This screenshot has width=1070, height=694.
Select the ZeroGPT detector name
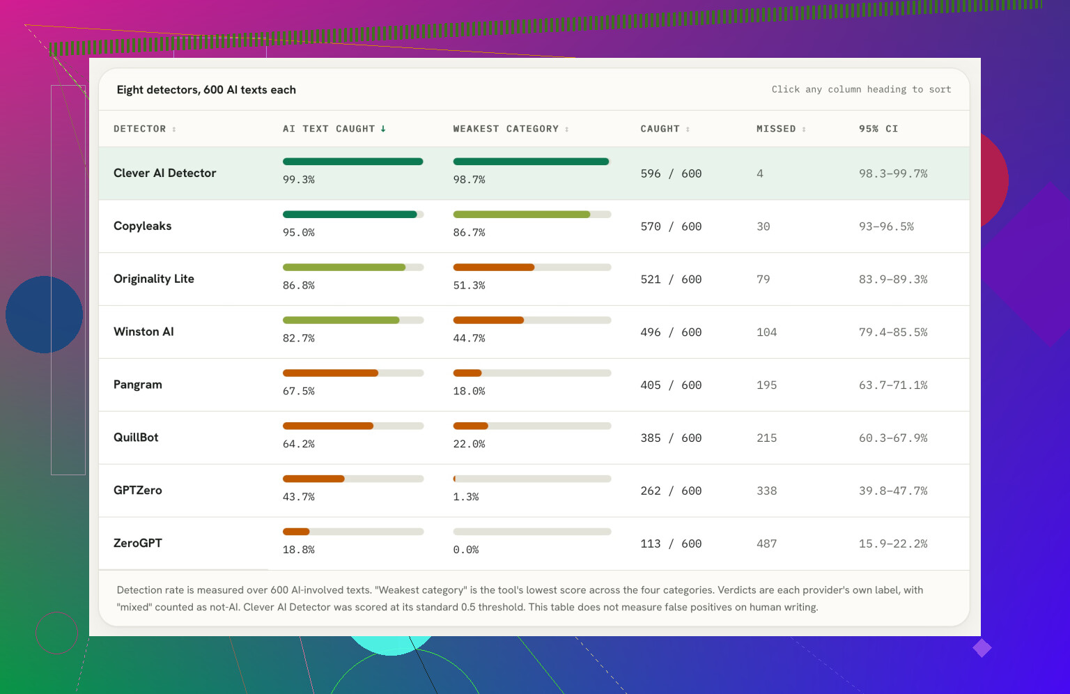(x=138, y=543)
